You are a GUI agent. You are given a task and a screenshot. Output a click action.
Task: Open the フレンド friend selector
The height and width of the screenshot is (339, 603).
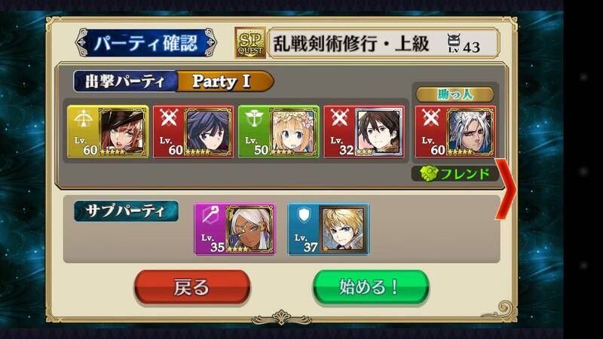click(x=455, y=174)
